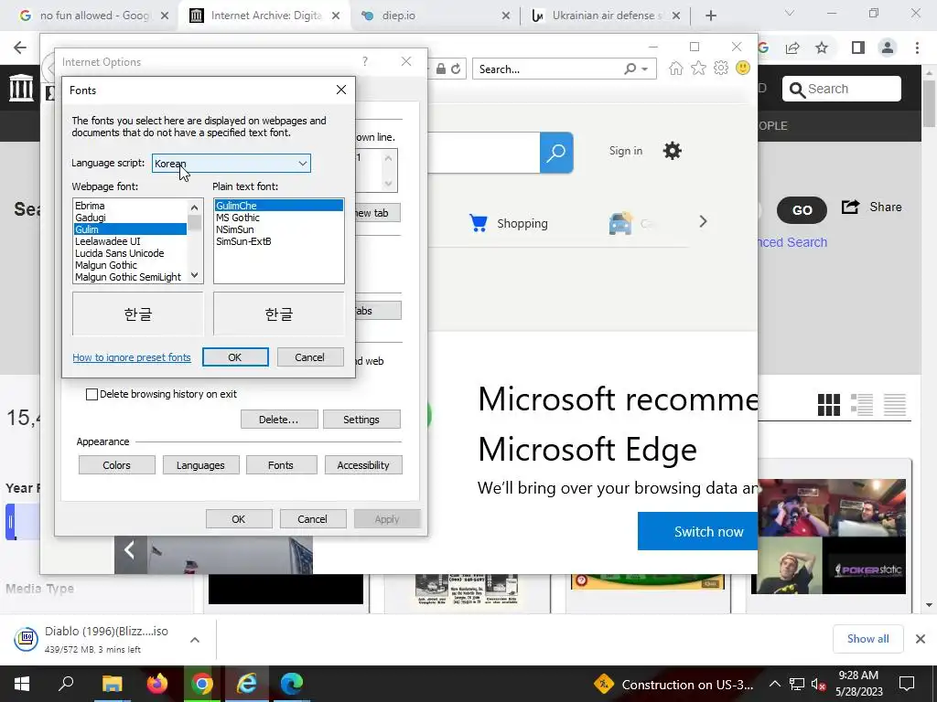Open Microsoft Edge from taskbar
This screenshot has height=702, width=937.
[292, 684]
